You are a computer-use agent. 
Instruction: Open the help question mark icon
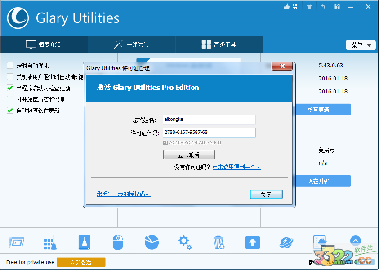[337, 7]
